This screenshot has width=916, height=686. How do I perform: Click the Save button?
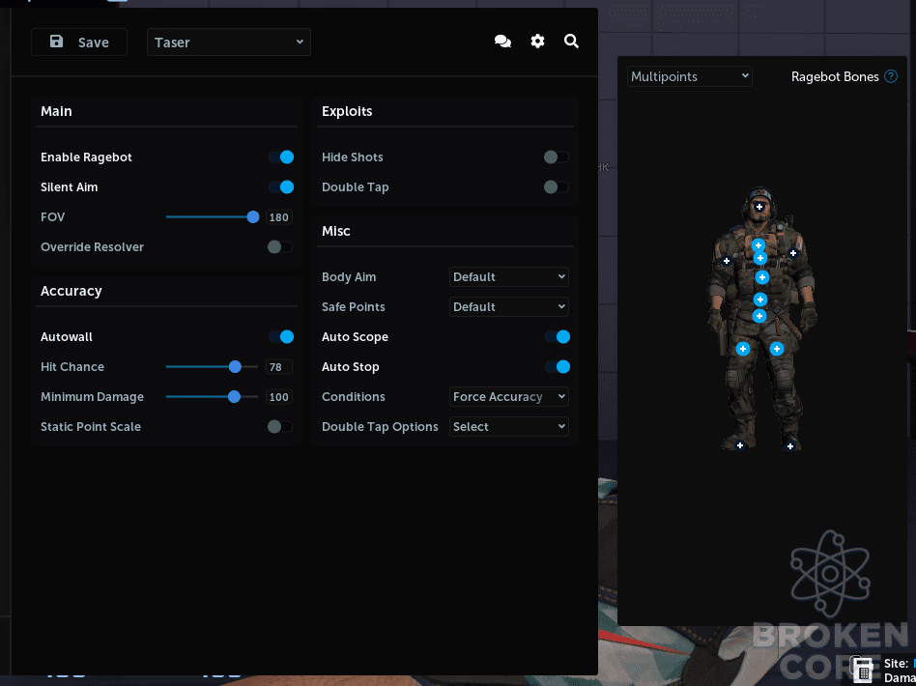click(x=79, y=43)
